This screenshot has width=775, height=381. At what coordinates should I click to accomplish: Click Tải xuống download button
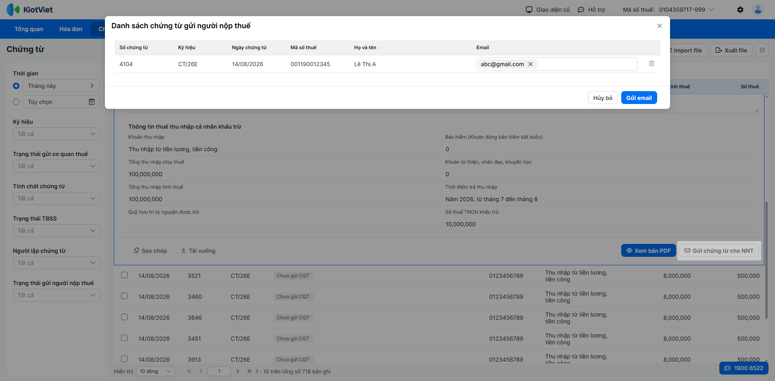(x=198, y=251)
